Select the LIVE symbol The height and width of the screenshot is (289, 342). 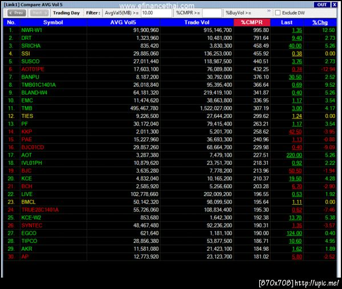pyautogui.click(x=27, y=194)
